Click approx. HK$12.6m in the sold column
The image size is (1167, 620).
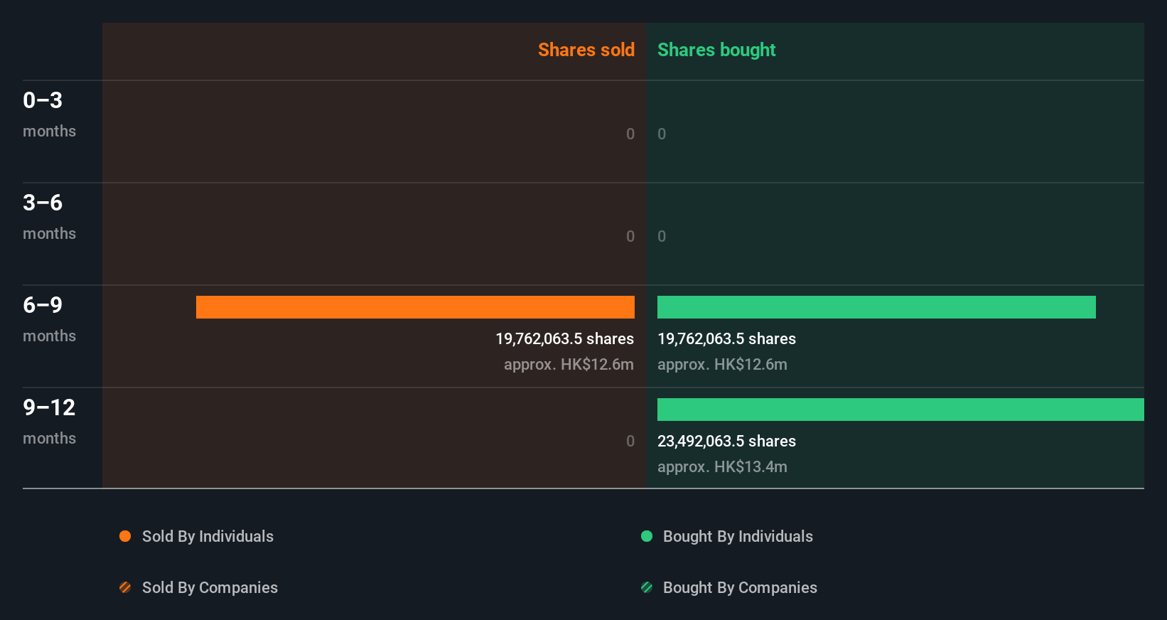(x=569, y=364)
